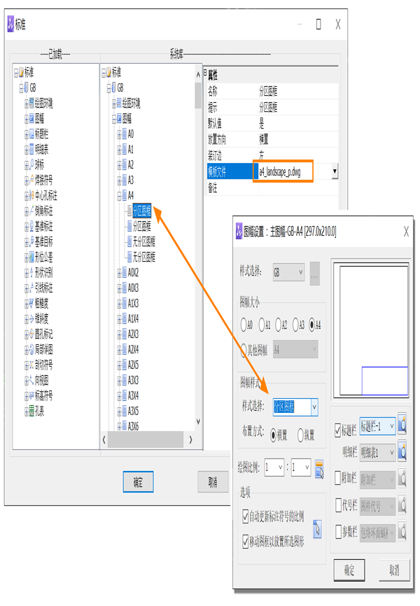This screenshot has height=606, width=420.
Task: Click 取消 in the 标准 dialog
Action: [x=213, y=481]
